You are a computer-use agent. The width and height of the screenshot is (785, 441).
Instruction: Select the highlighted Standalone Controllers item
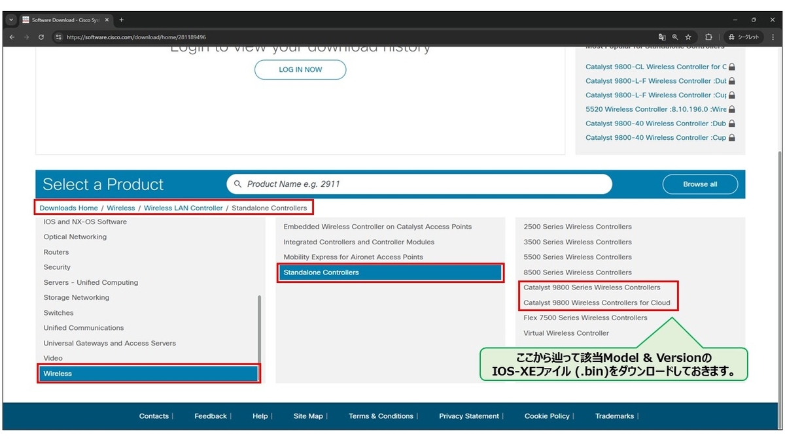pos(391,272)
